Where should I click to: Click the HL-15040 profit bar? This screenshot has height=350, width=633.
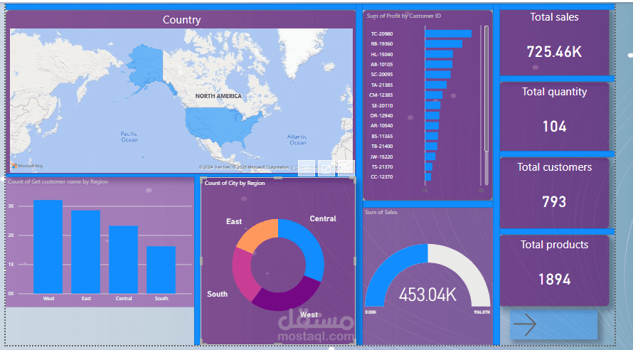[x=439, y=54]
